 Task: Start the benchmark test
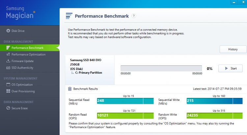(x=230, y=68)
